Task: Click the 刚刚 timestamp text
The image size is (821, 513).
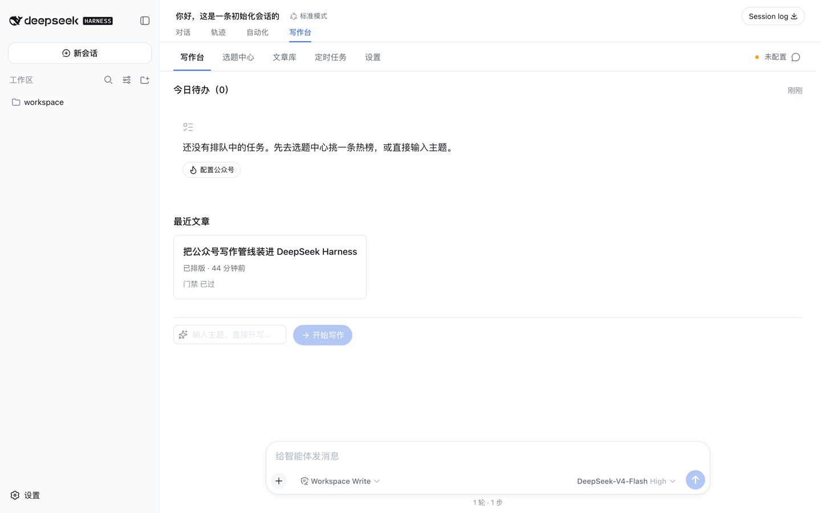Action: 795,91
